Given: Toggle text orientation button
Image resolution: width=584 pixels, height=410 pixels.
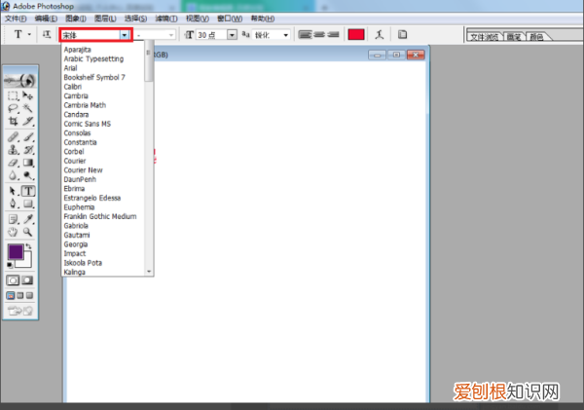Looking at the screenshot, I should click(47, 35).
